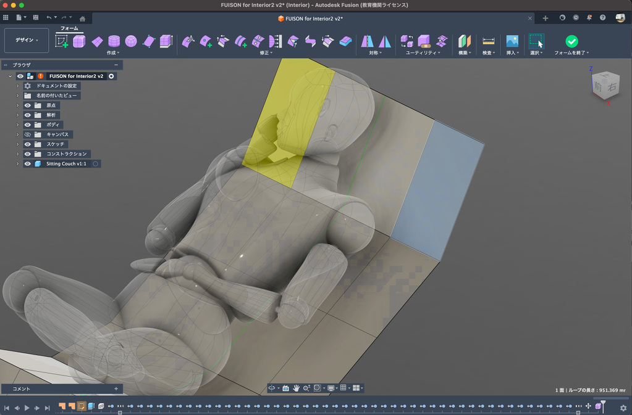The image size is (632, 415).
Task: Open the デザイン workspace dropdown
Action: tap(27, 40)
